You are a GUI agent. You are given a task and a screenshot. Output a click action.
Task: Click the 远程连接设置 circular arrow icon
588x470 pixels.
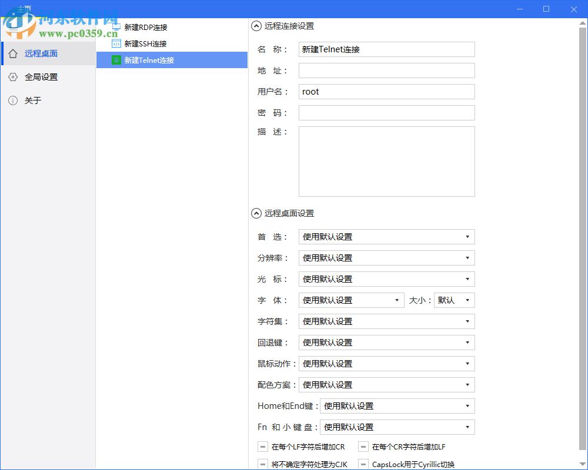tap(256, 25)
